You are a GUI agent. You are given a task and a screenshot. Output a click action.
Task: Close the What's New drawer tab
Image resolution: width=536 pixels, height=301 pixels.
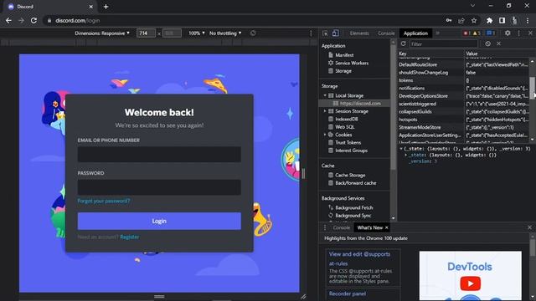tap(387, 227)
